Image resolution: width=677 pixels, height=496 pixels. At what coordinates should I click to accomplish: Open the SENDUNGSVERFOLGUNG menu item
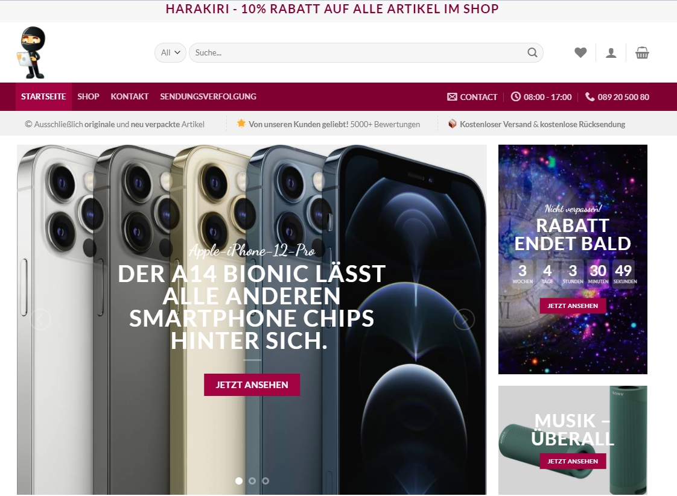tap(208, 96)
